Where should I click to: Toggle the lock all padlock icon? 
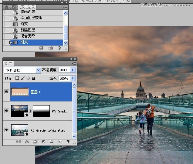34,78
